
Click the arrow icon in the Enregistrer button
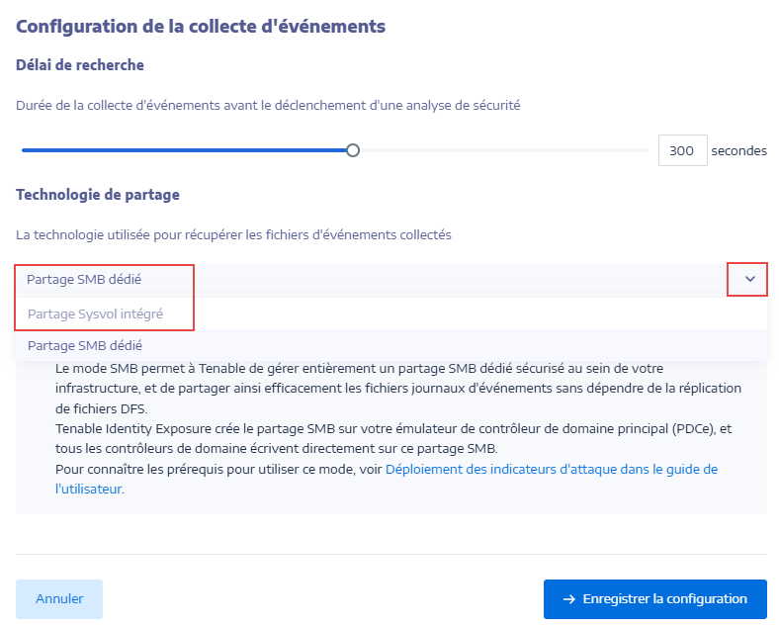pyautogui.click(x=569, y=599)
